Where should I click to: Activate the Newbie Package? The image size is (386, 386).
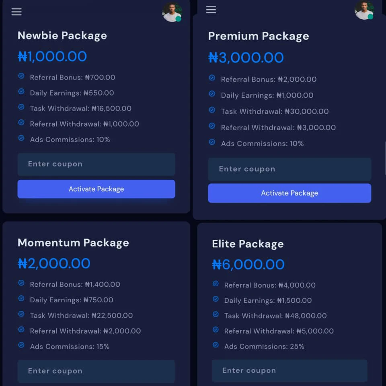point(96,189)
